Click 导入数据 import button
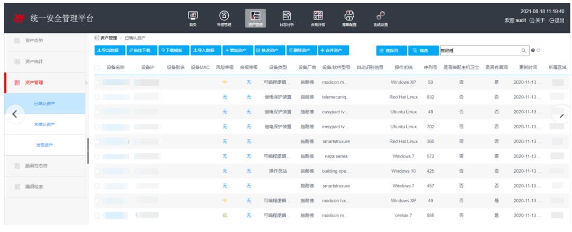The image size is (572, 232). point(205,50)
